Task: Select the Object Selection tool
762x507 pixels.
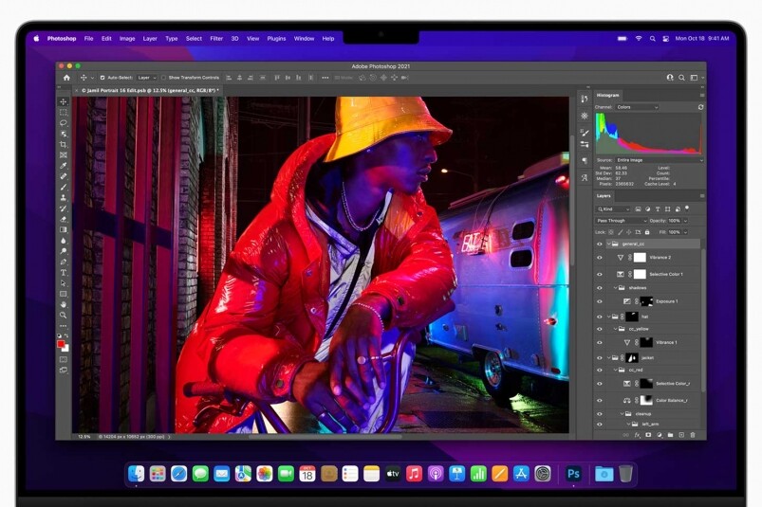Action: [x=64, y=134]
